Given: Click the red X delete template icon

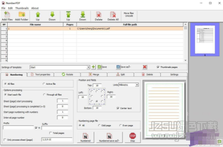Looking at the screenshot, I should pos(145,67).
